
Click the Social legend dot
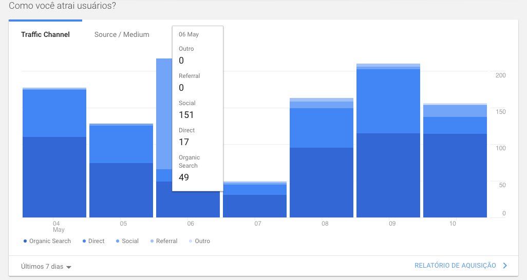(x=118, y=241)
